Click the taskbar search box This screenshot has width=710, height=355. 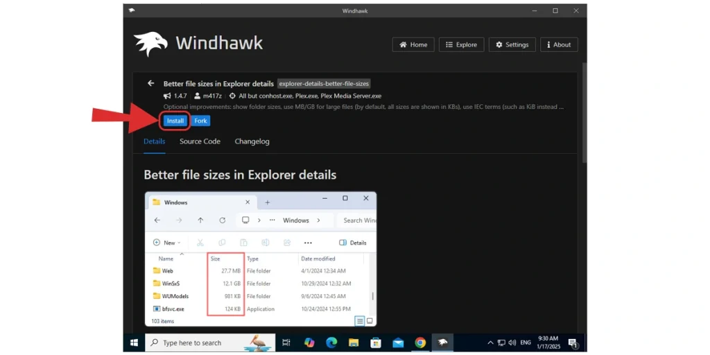tap(210, 343)
